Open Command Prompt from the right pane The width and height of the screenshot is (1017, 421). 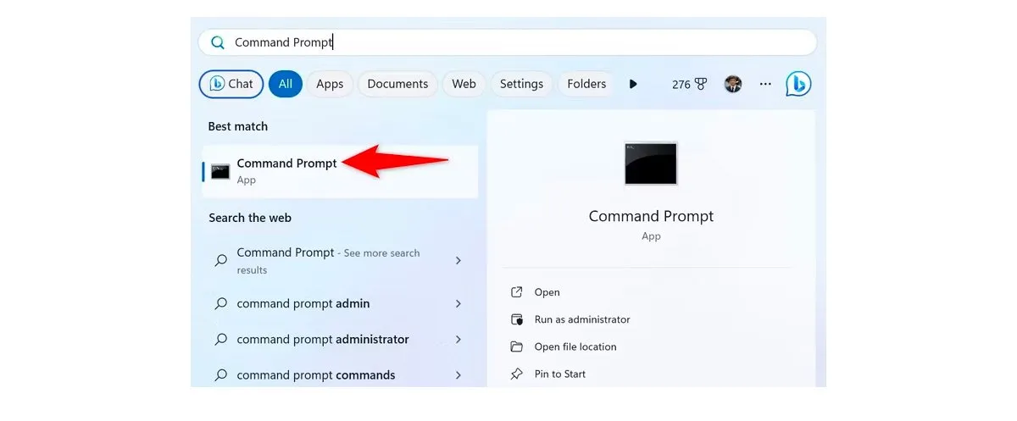(547, 292)
